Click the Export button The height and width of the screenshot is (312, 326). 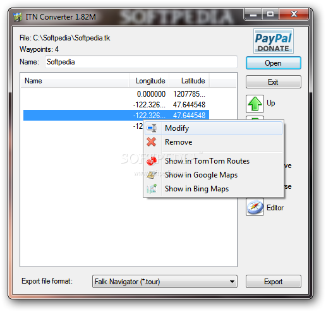pos(274,282)
